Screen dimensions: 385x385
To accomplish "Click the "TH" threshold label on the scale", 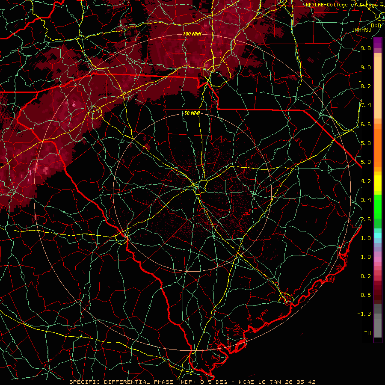I will tap(367, 333).
